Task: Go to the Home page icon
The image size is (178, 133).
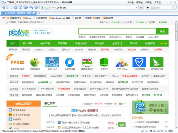Action: tap(26, 8)
